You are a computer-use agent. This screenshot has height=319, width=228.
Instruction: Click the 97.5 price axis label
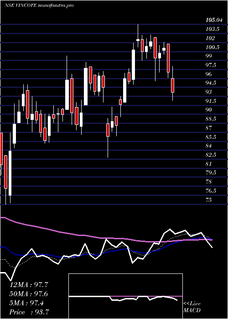pyautogui.click(x=211, y=65)
